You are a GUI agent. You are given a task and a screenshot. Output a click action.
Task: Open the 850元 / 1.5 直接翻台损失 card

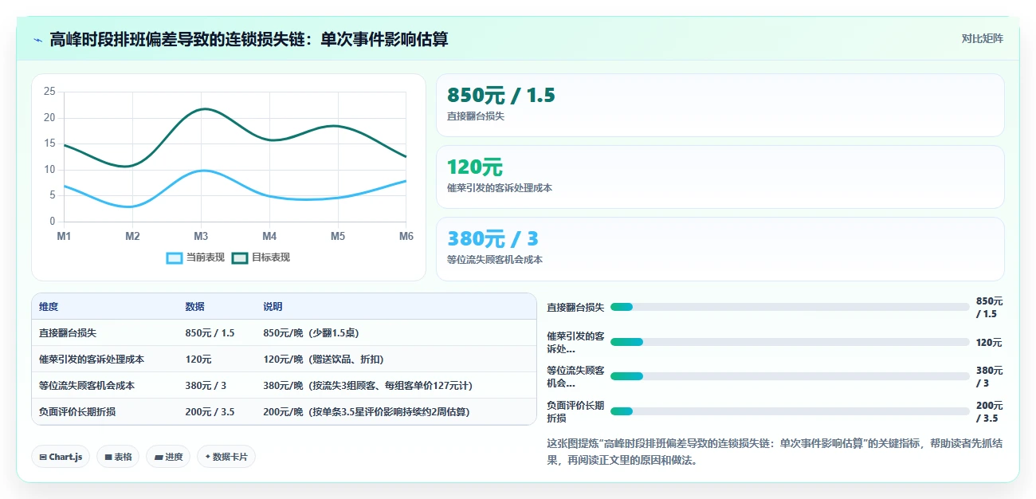tap(720, 105)
